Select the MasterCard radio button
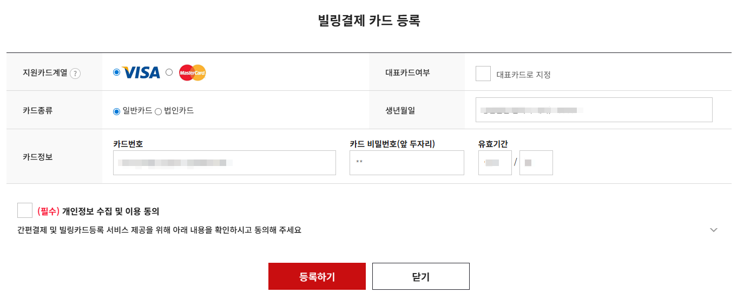The width and height of the screenshot is (737, 299). point(169,72)
